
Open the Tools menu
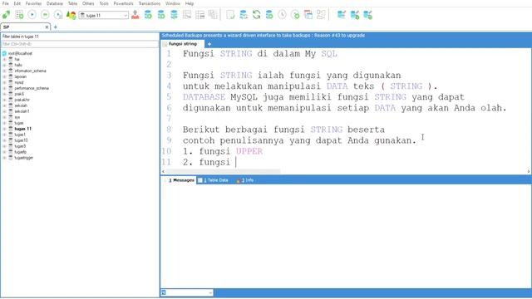(x=104, y=3)
